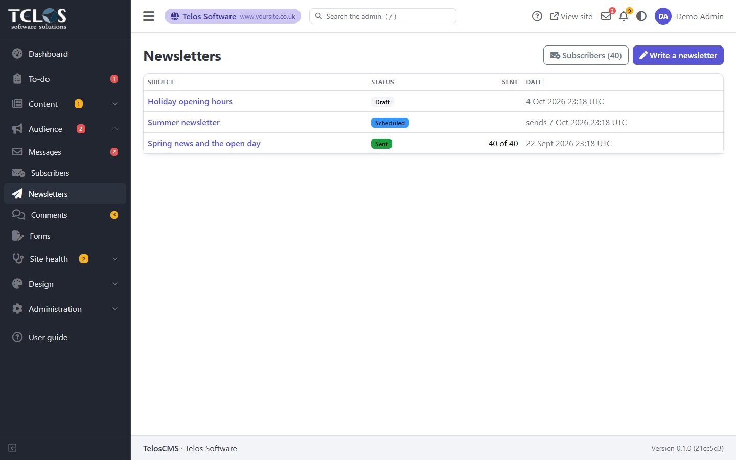Focus the Search the admin field
The image size is (736, 460).
[x=383, y=16]
